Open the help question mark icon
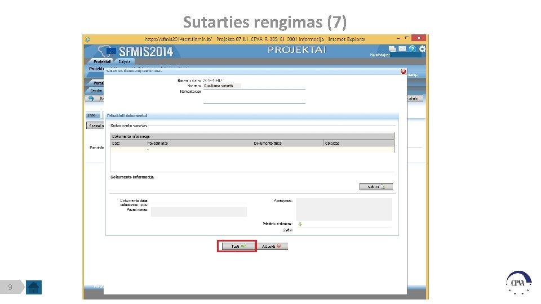Viewport: 541px width, 304px height. coord(412,48)
